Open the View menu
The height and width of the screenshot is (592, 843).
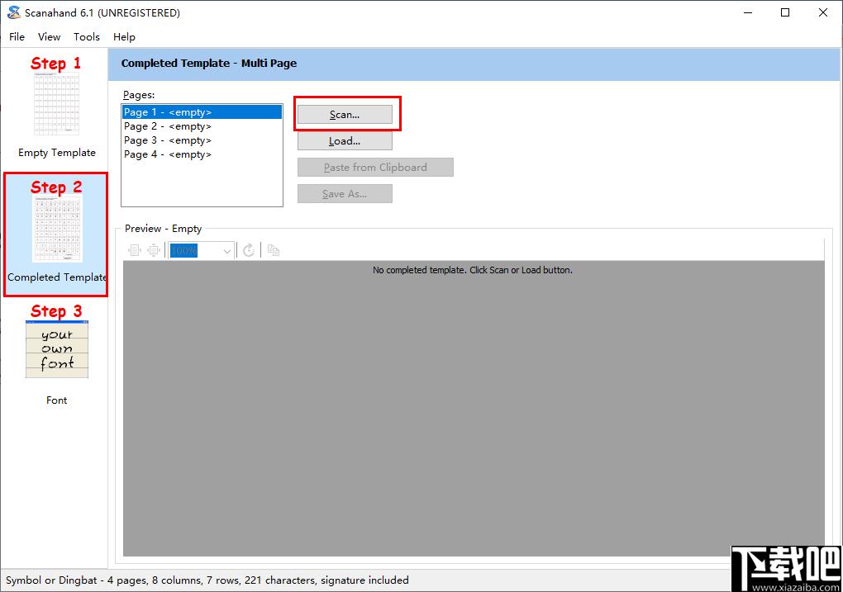49,36
